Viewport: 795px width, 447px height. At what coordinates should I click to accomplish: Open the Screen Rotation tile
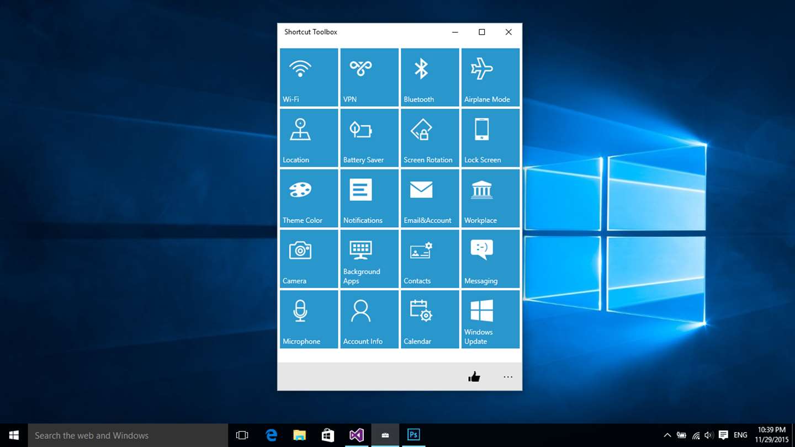point(430,138)
